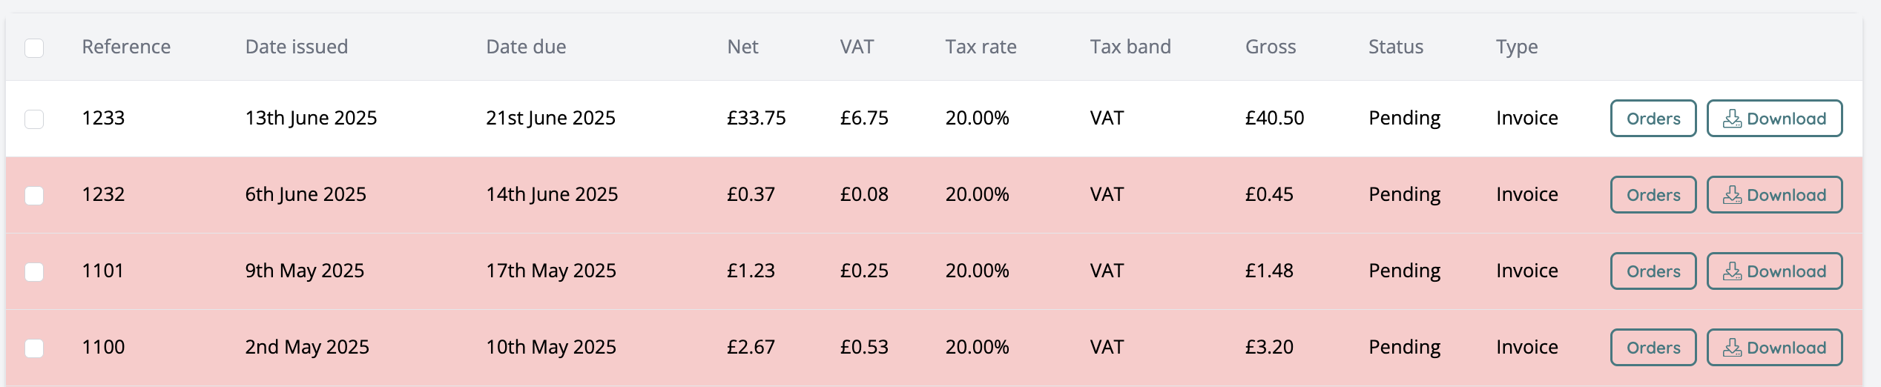
Task: Open Orders for invoice 1233
Action: coord(1653,119)
